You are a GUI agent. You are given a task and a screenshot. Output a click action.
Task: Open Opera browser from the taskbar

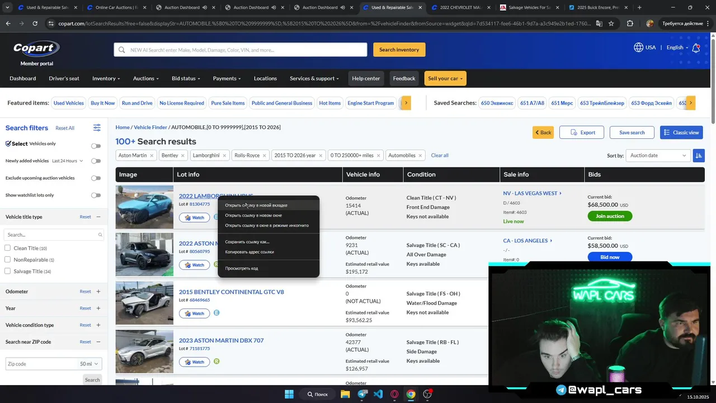coord(394,394)
